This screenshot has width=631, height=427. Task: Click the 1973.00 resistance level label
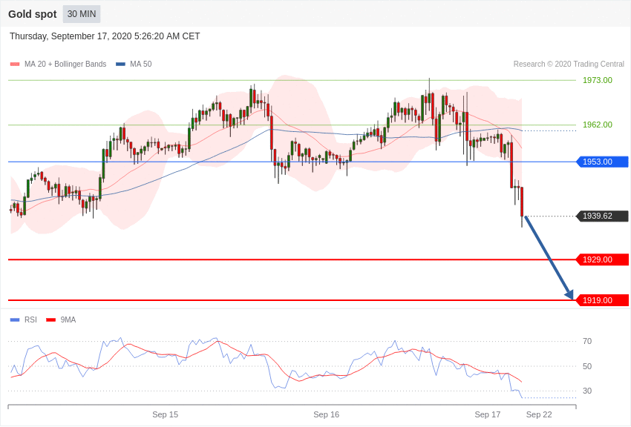pos(597,80)
